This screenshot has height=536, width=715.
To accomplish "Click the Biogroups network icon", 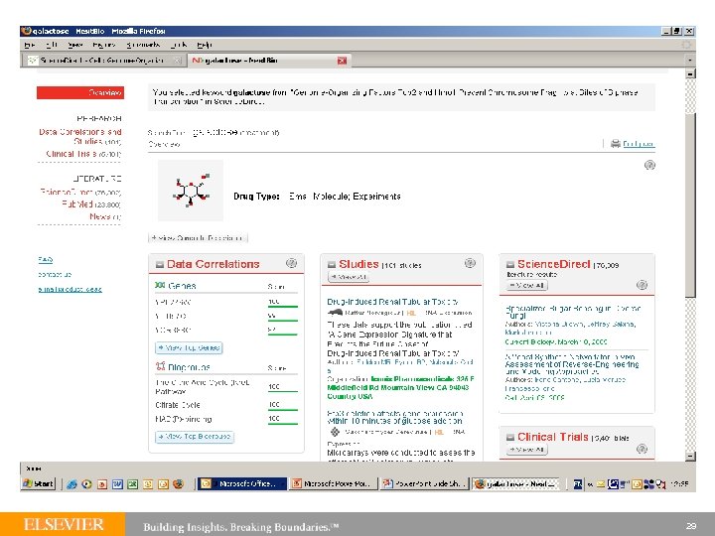I will pyautogui.click(x=160, y=366).
